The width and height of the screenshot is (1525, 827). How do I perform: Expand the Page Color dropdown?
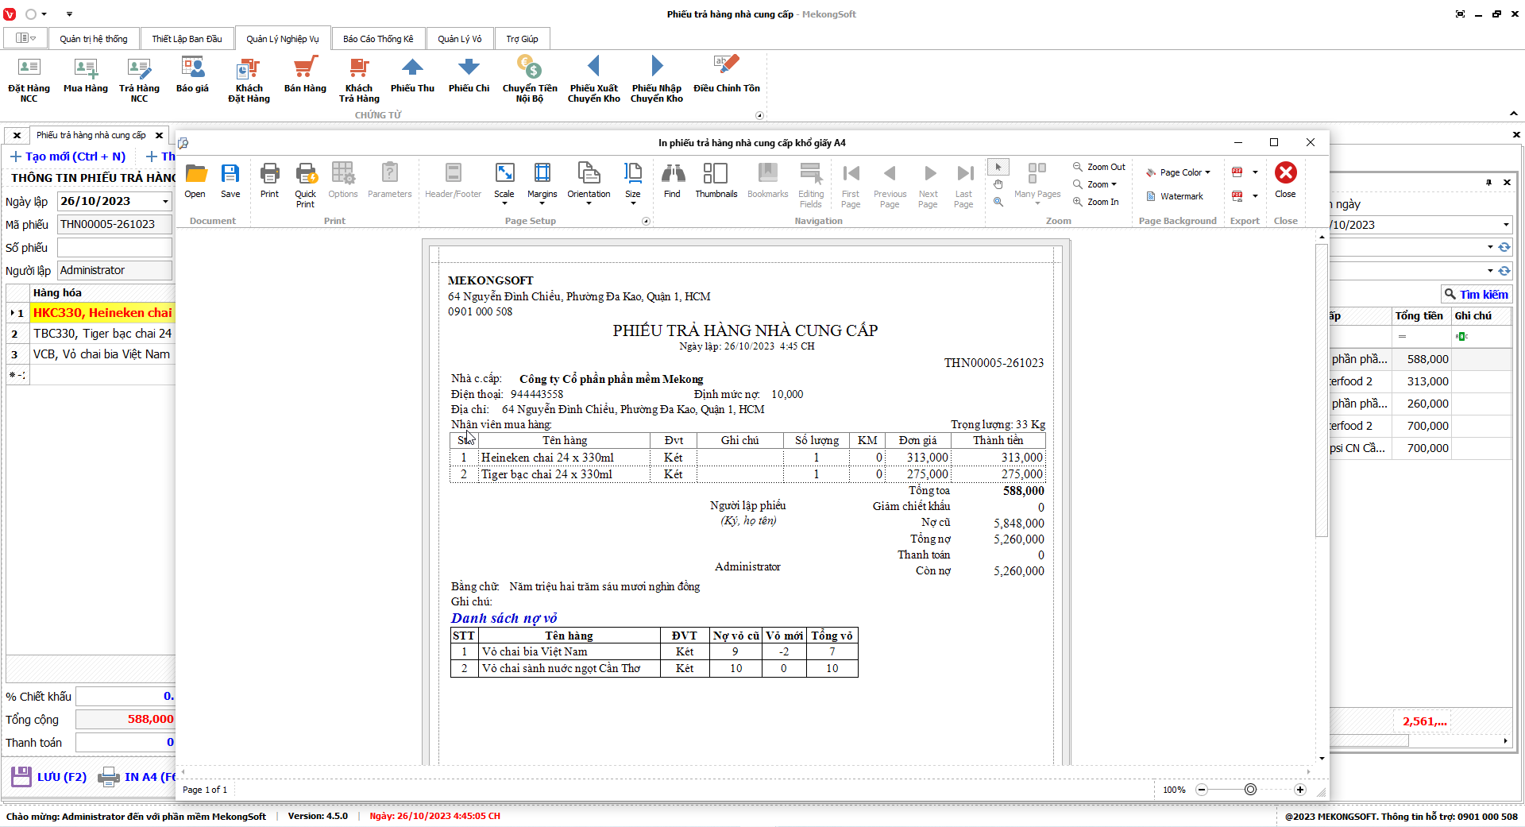click(x=1208, y=172)
